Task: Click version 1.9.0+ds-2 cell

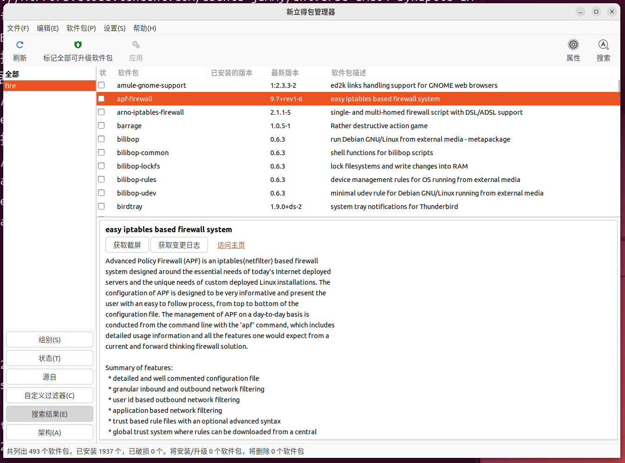Action: click(x=286, y=207)
